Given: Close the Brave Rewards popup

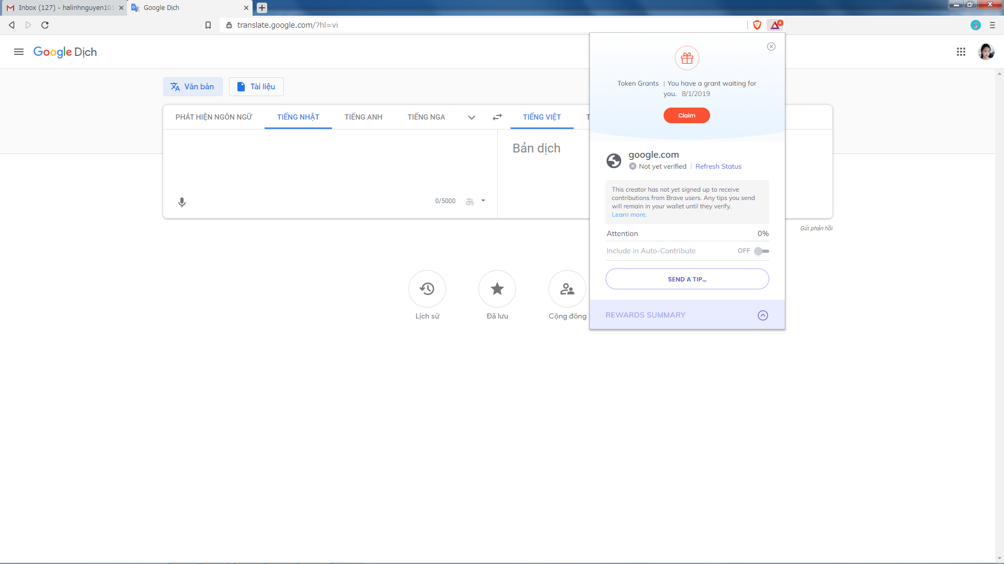Looking at the screenshot, I should pyautogui.click(x=771, y=46).
